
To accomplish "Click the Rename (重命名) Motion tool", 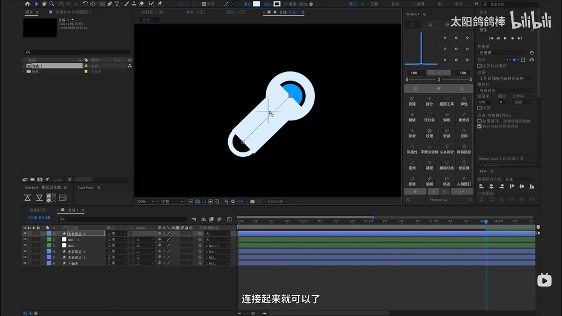I will pos(464,118).
